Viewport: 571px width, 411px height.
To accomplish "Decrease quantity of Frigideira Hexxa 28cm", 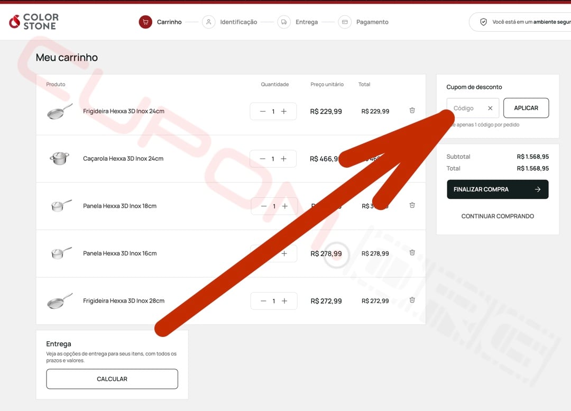I will (x=263, y=301).
